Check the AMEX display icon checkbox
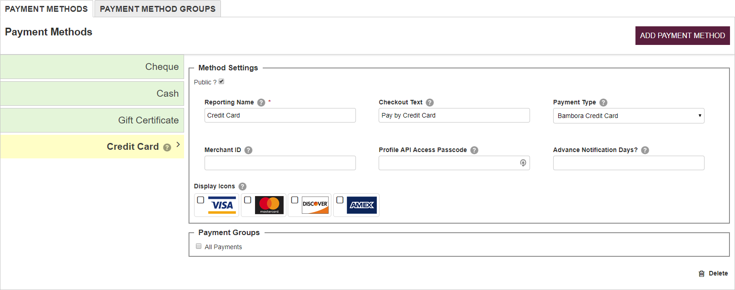The image size is (735, 290). [x=340, y=200]
